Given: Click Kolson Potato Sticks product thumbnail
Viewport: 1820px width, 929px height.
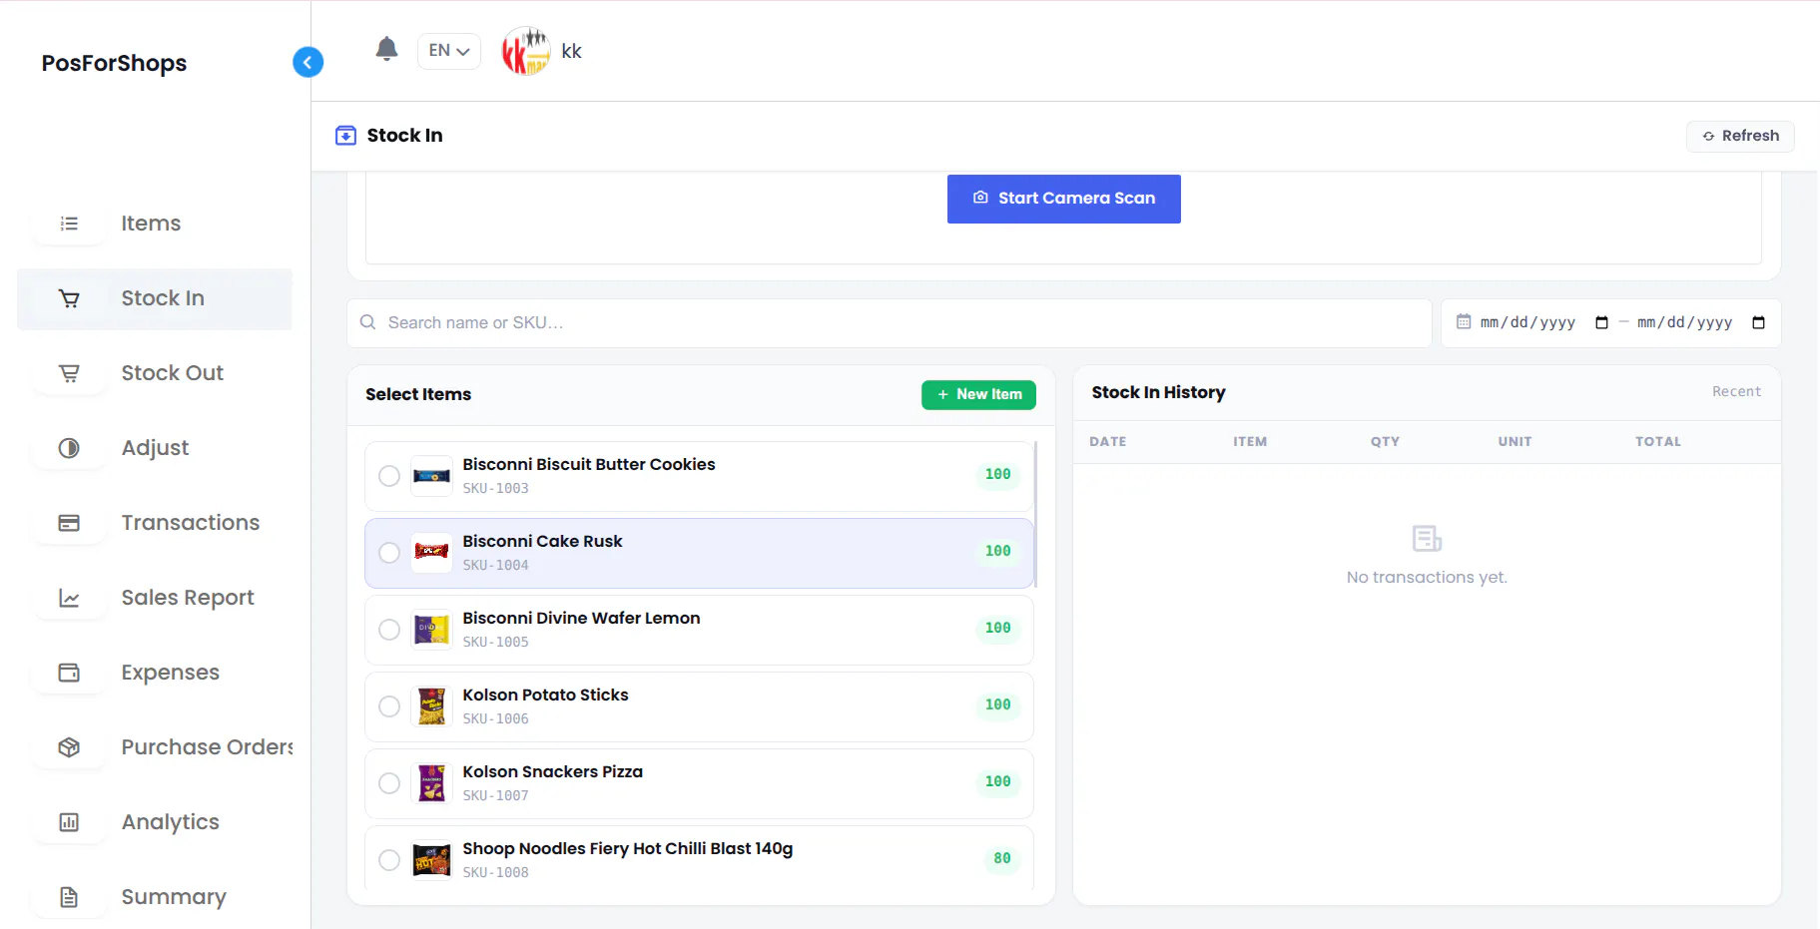Looking at the screenshot, I should pos(432,706).
